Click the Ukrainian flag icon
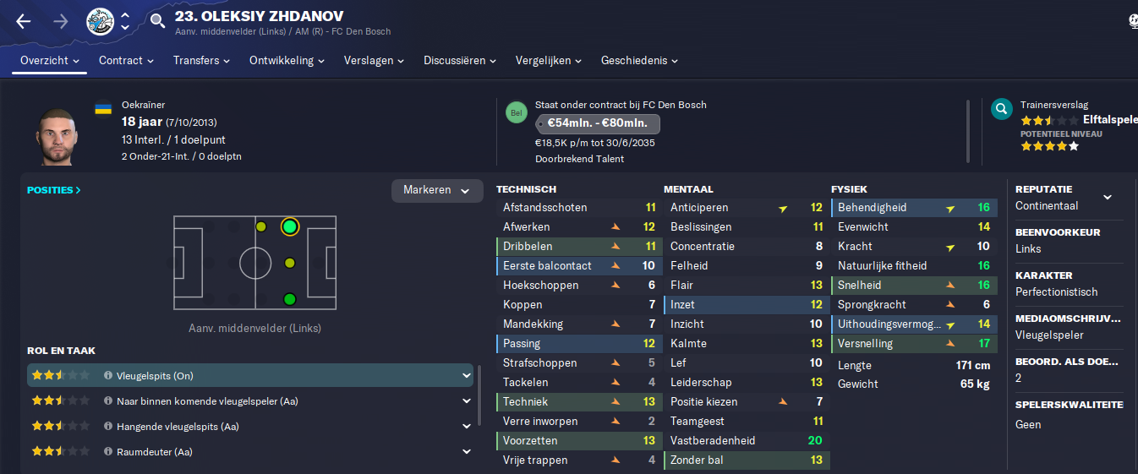 click(103, 109)
